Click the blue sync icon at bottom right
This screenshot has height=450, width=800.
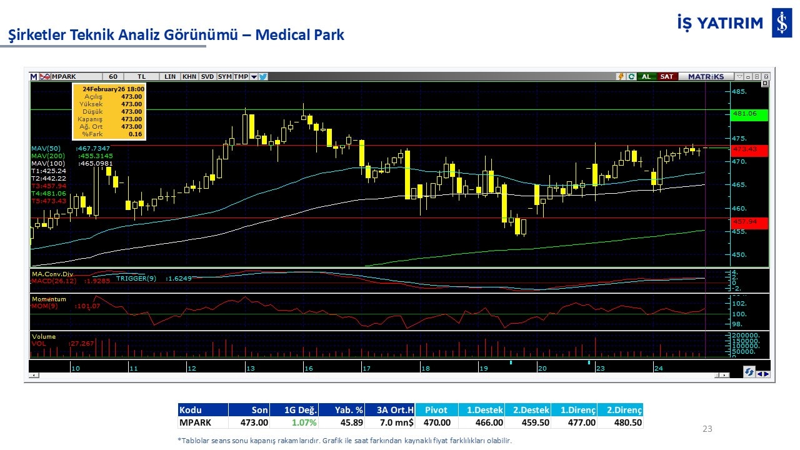pos(749,372)
